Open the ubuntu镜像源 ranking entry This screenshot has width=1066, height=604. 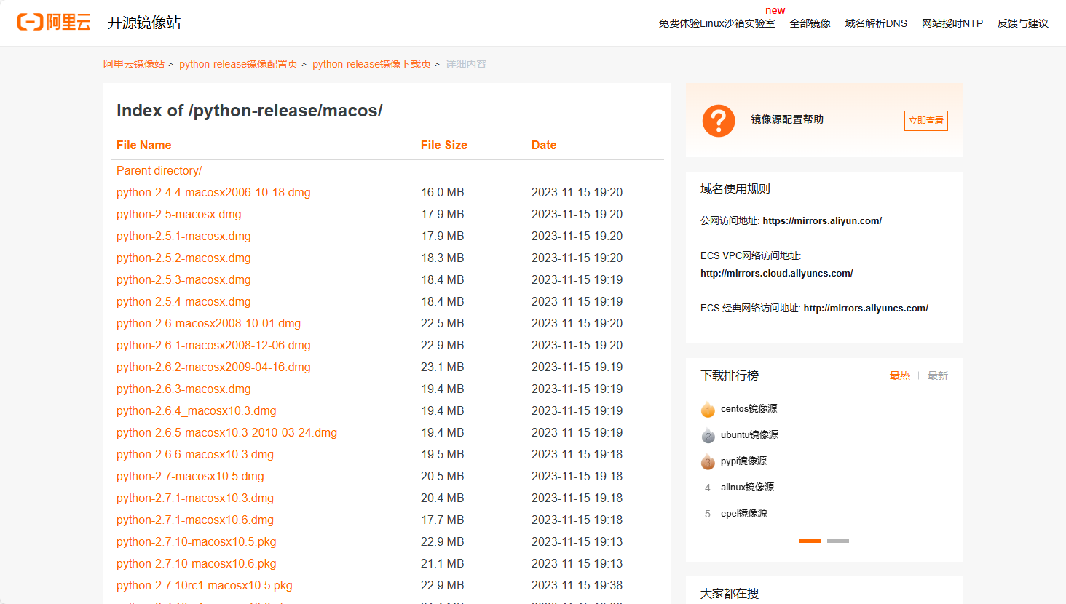pos(749,435)
